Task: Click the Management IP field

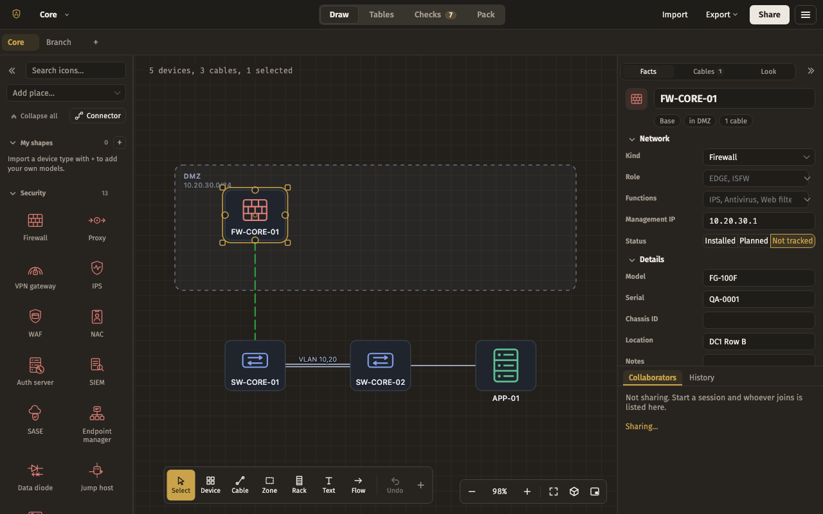Action: coord(759,221)
